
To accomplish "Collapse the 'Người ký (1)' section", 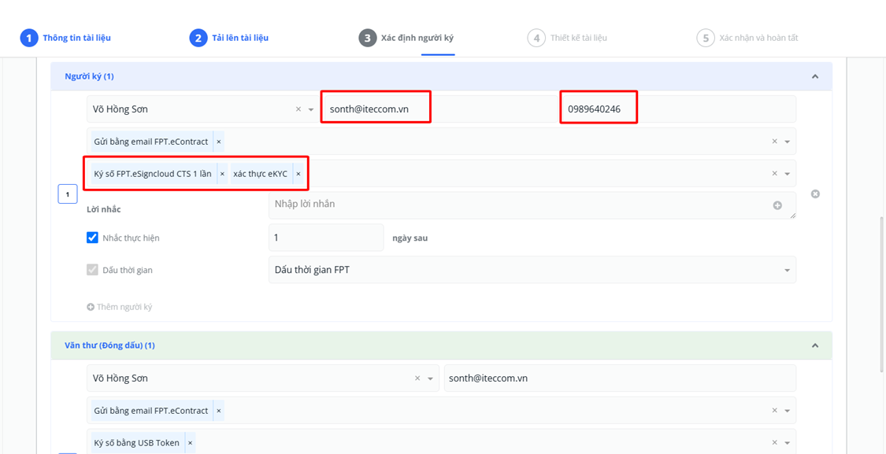I will (815, 76).
